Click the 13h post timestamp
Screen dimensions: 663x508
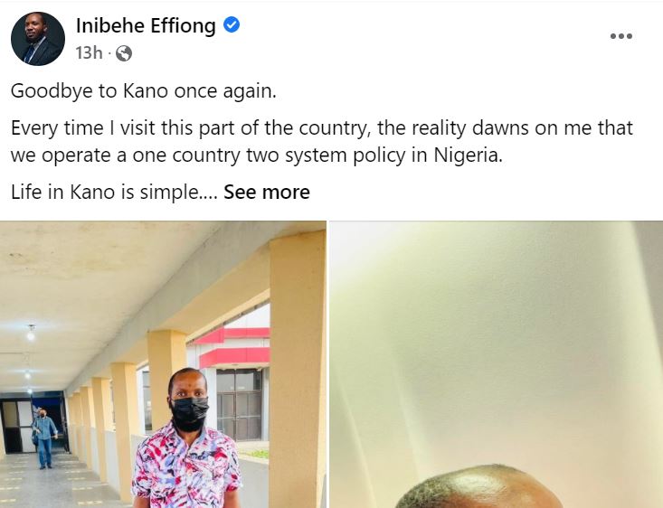89,53
